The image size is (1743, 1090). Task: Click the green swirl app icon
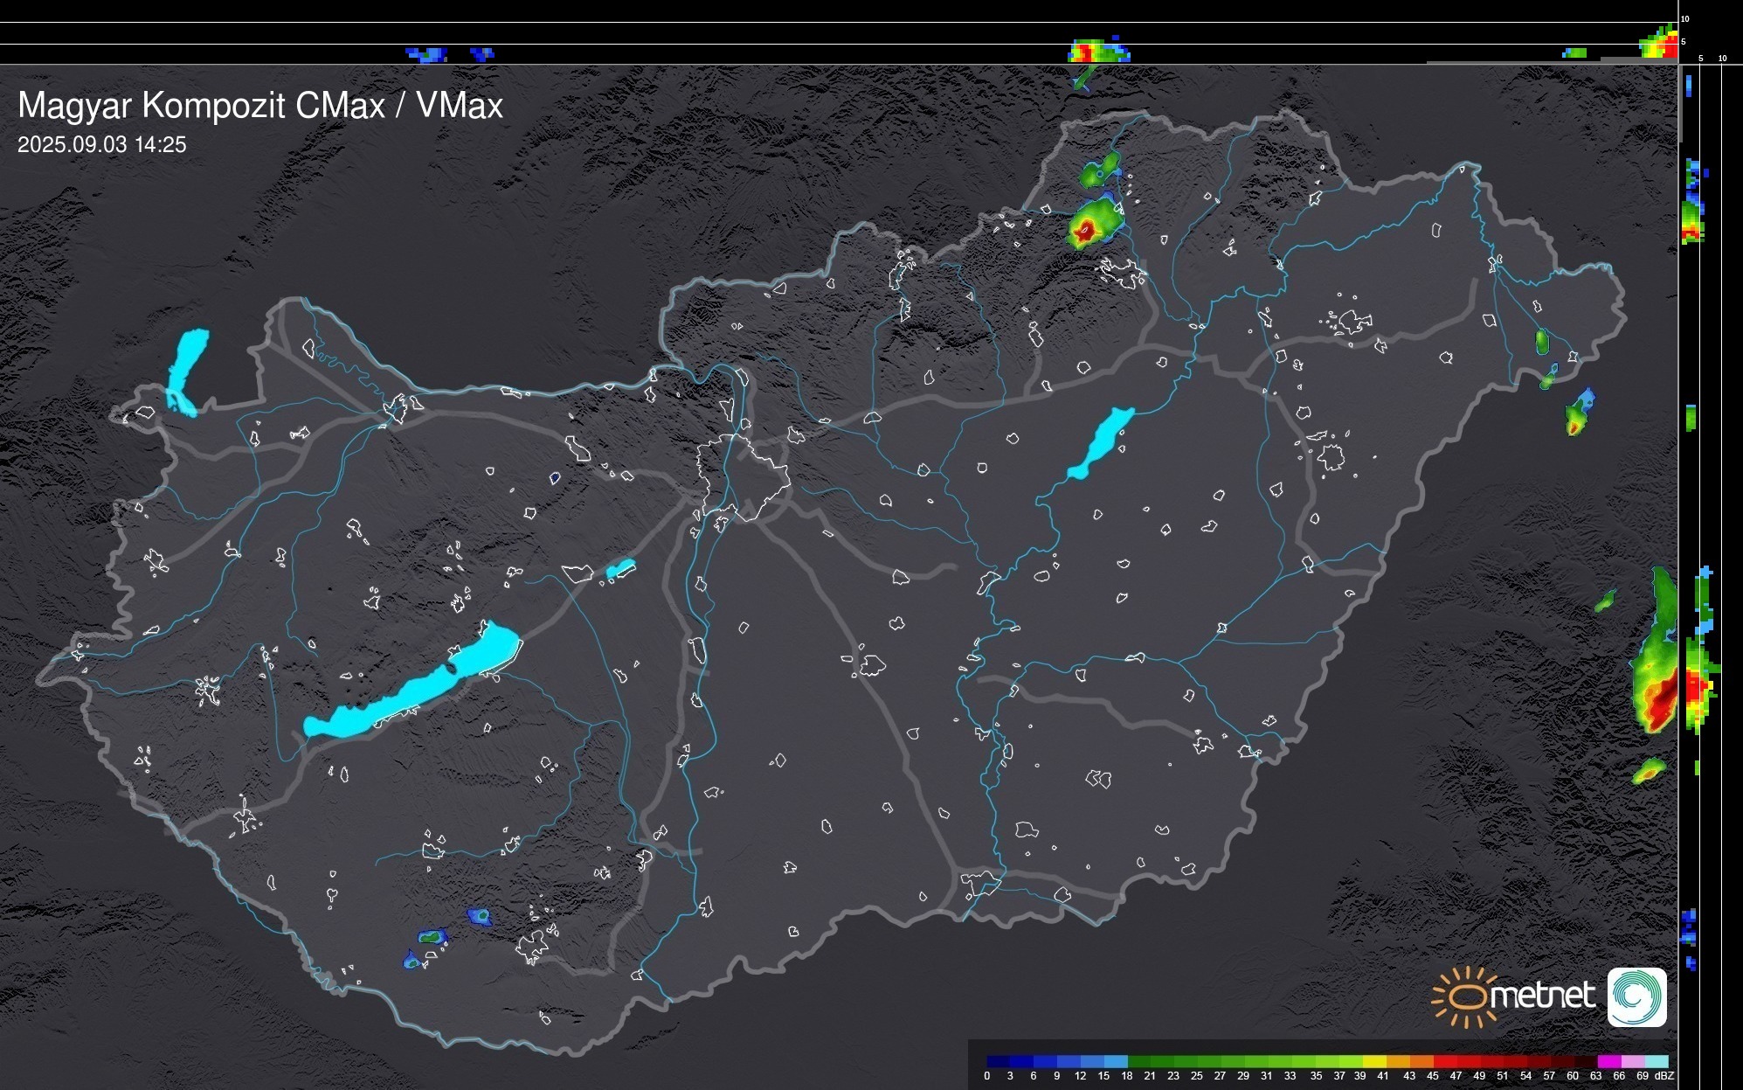pyautogui.click(x=1636, y=997)
